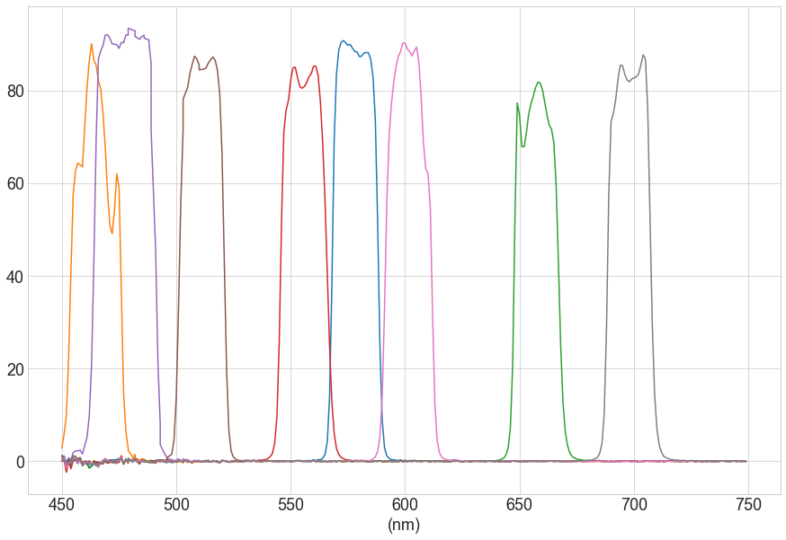Click the top of the purple curve
The height and width of the screenshot is (540, 786).
129,29
